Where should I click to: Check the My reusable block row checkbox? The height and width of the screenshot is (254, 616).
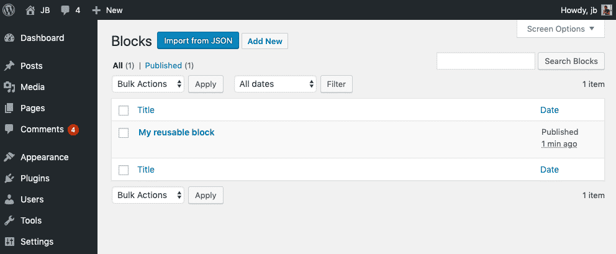124,133
